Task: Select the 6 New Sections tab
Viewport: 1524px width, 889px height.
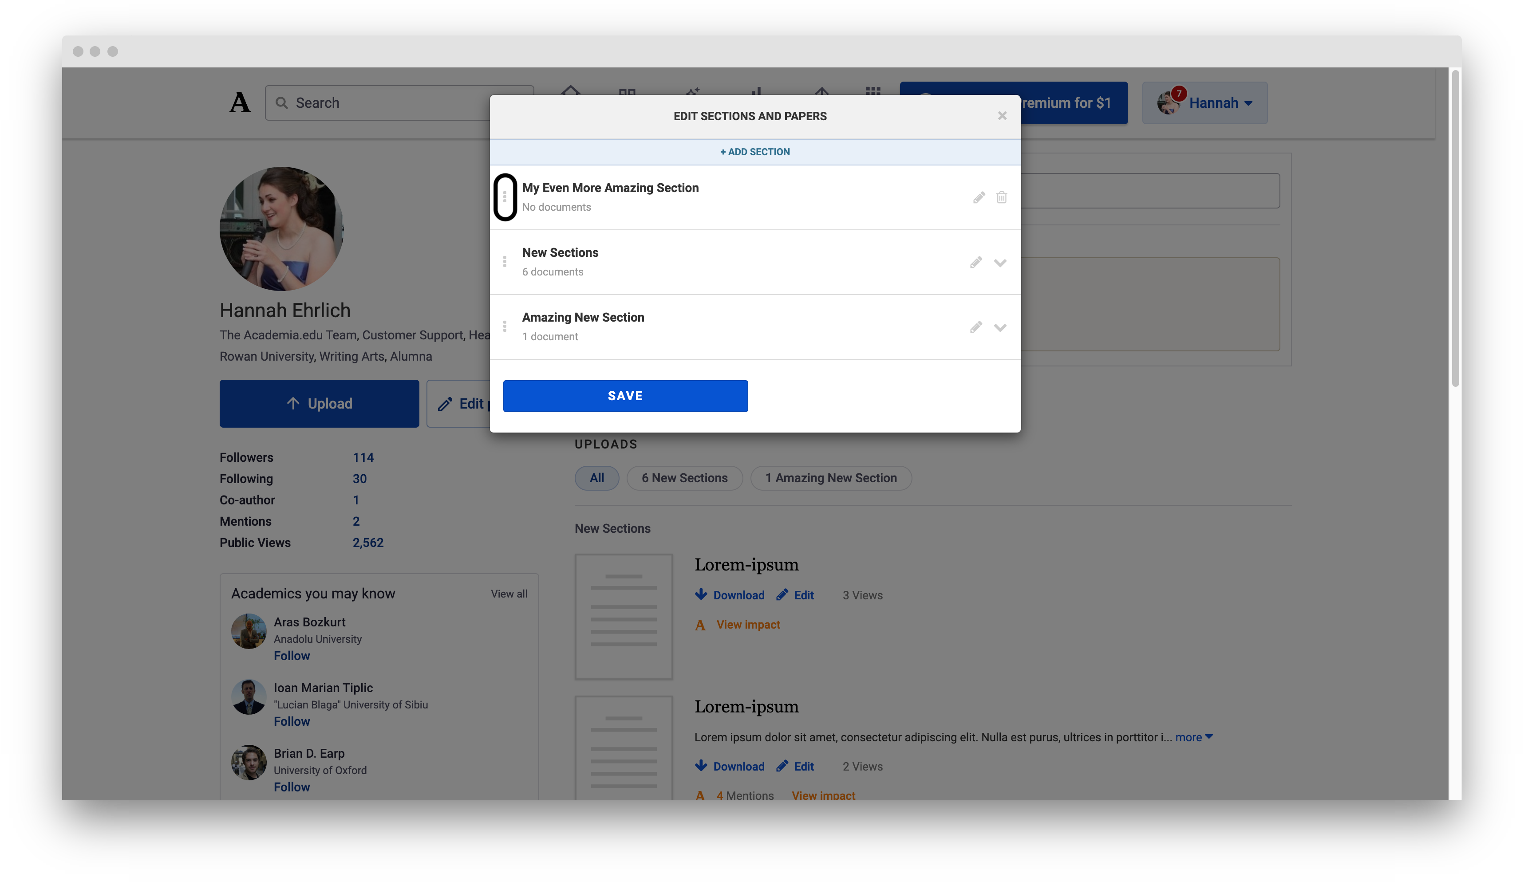Action: [685, 478]
